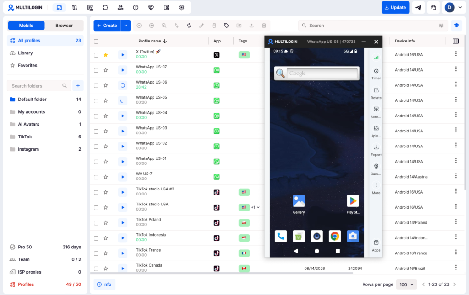Open the Create button dropdown arrow
Screen dimensions: 469x295
coord(126,26)
